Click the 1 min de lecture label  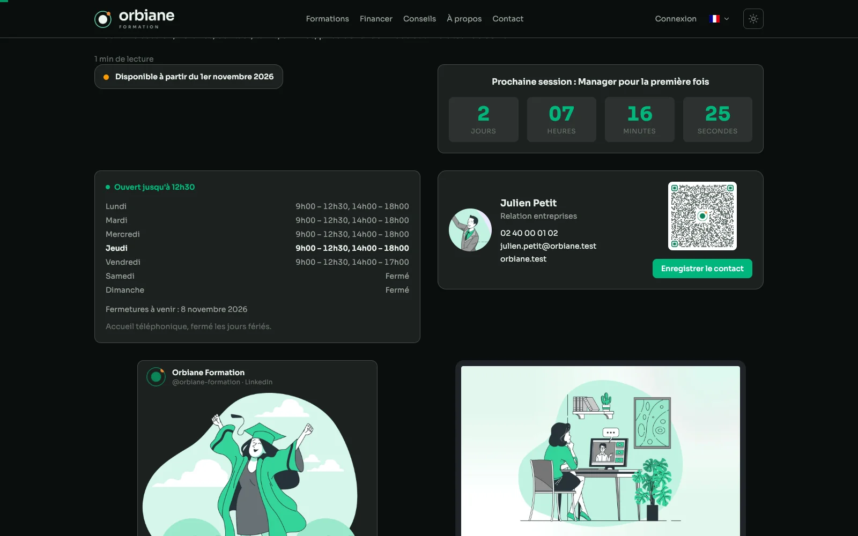click(124, 59)
